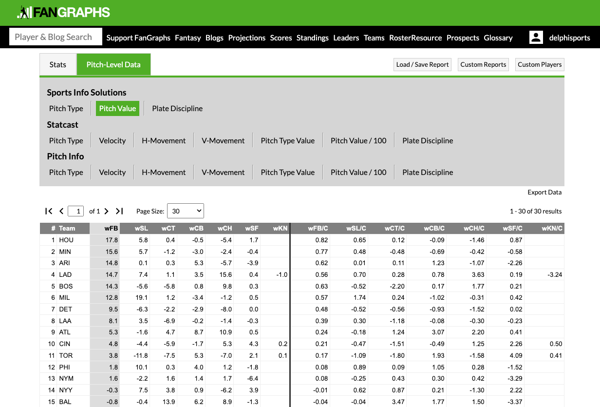
Task: Select Statcast Pitch Type
Action: pos(66,140)
